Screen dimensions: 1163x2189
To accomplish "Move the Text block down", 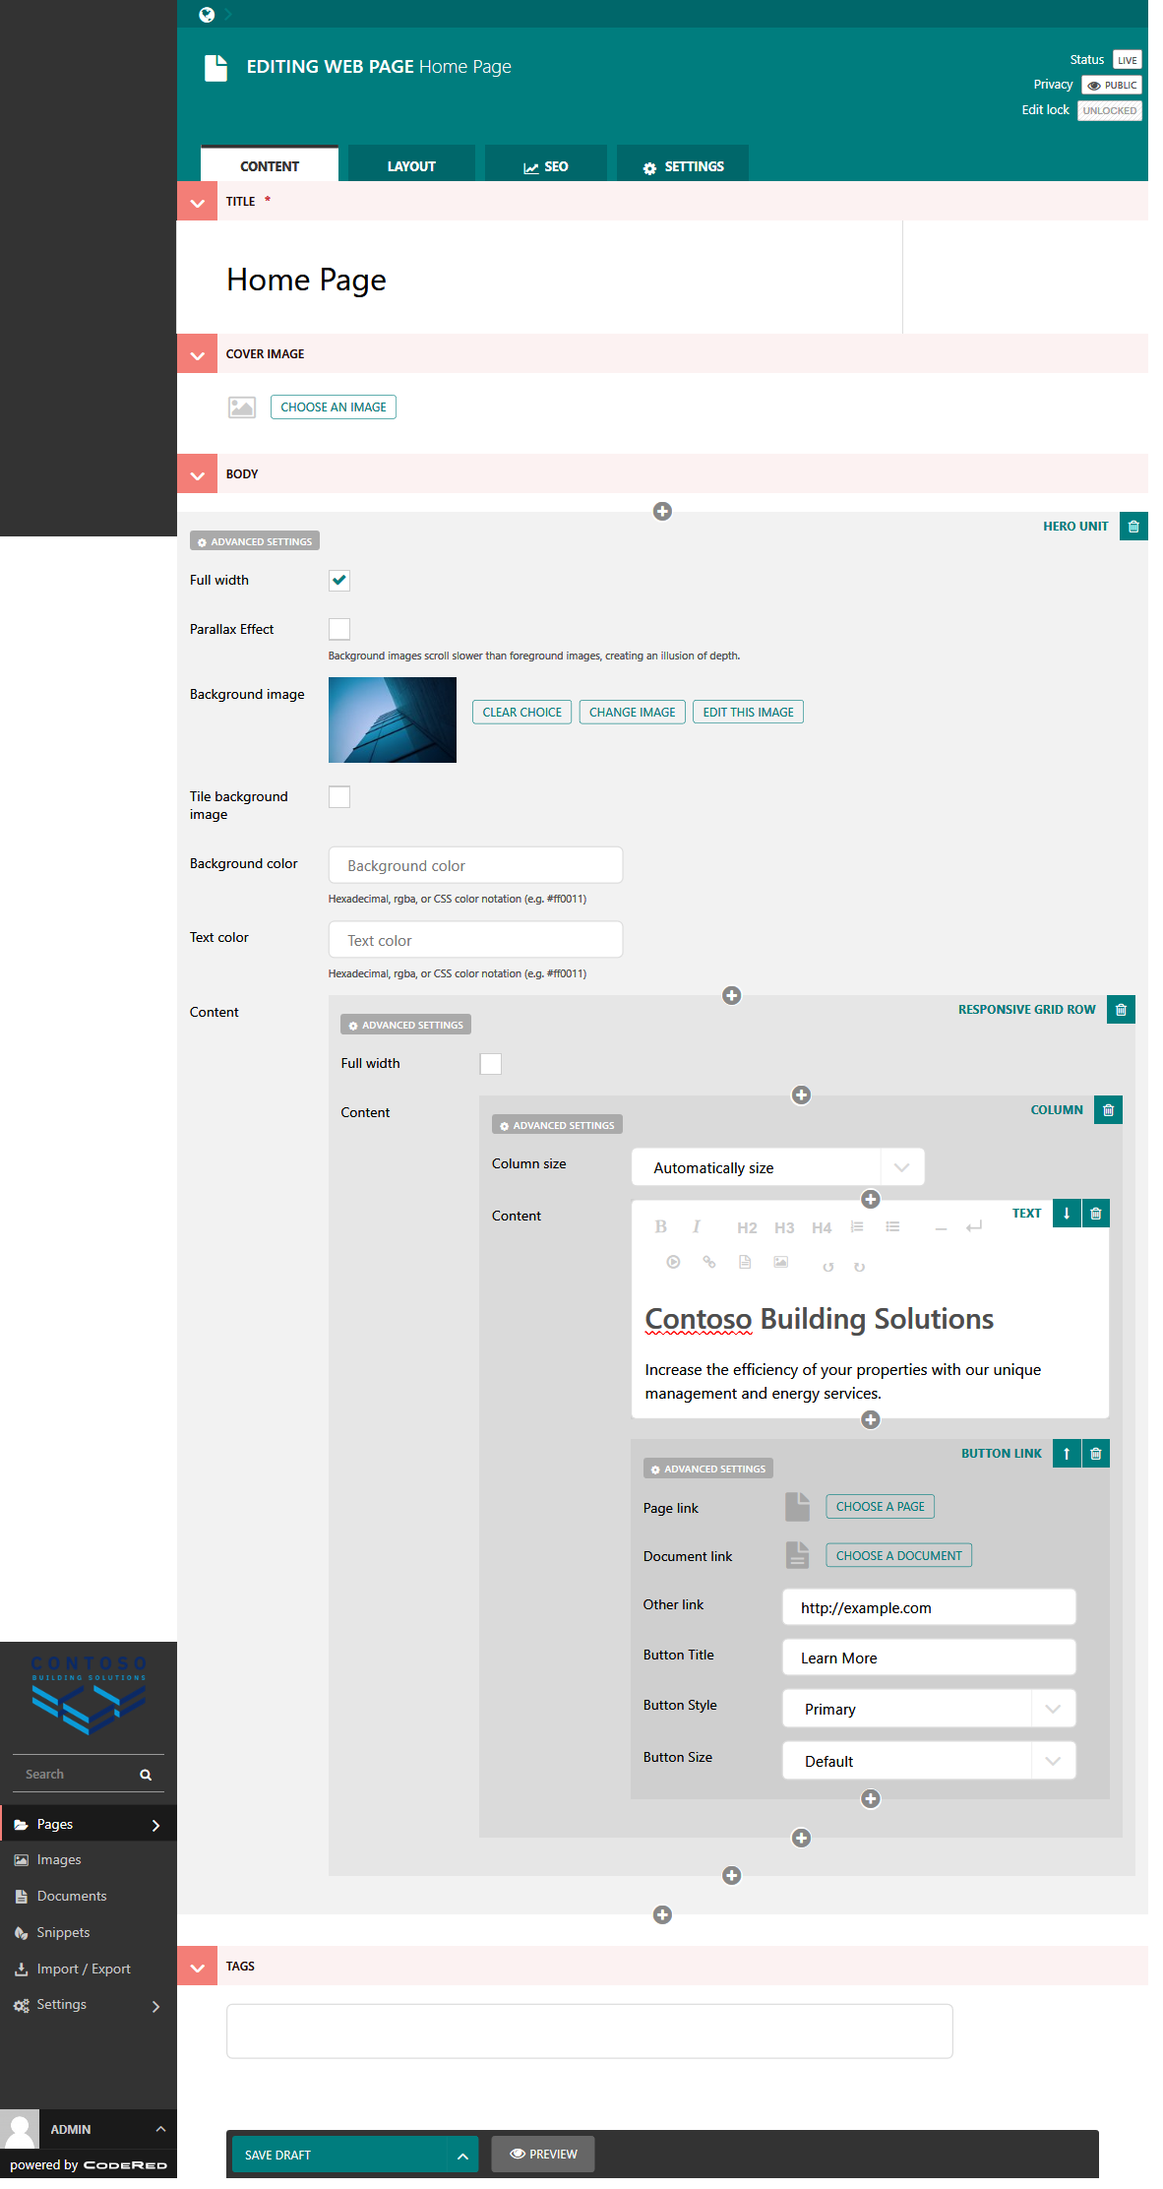I will pyautogui.click(x=1066, y=1214).
